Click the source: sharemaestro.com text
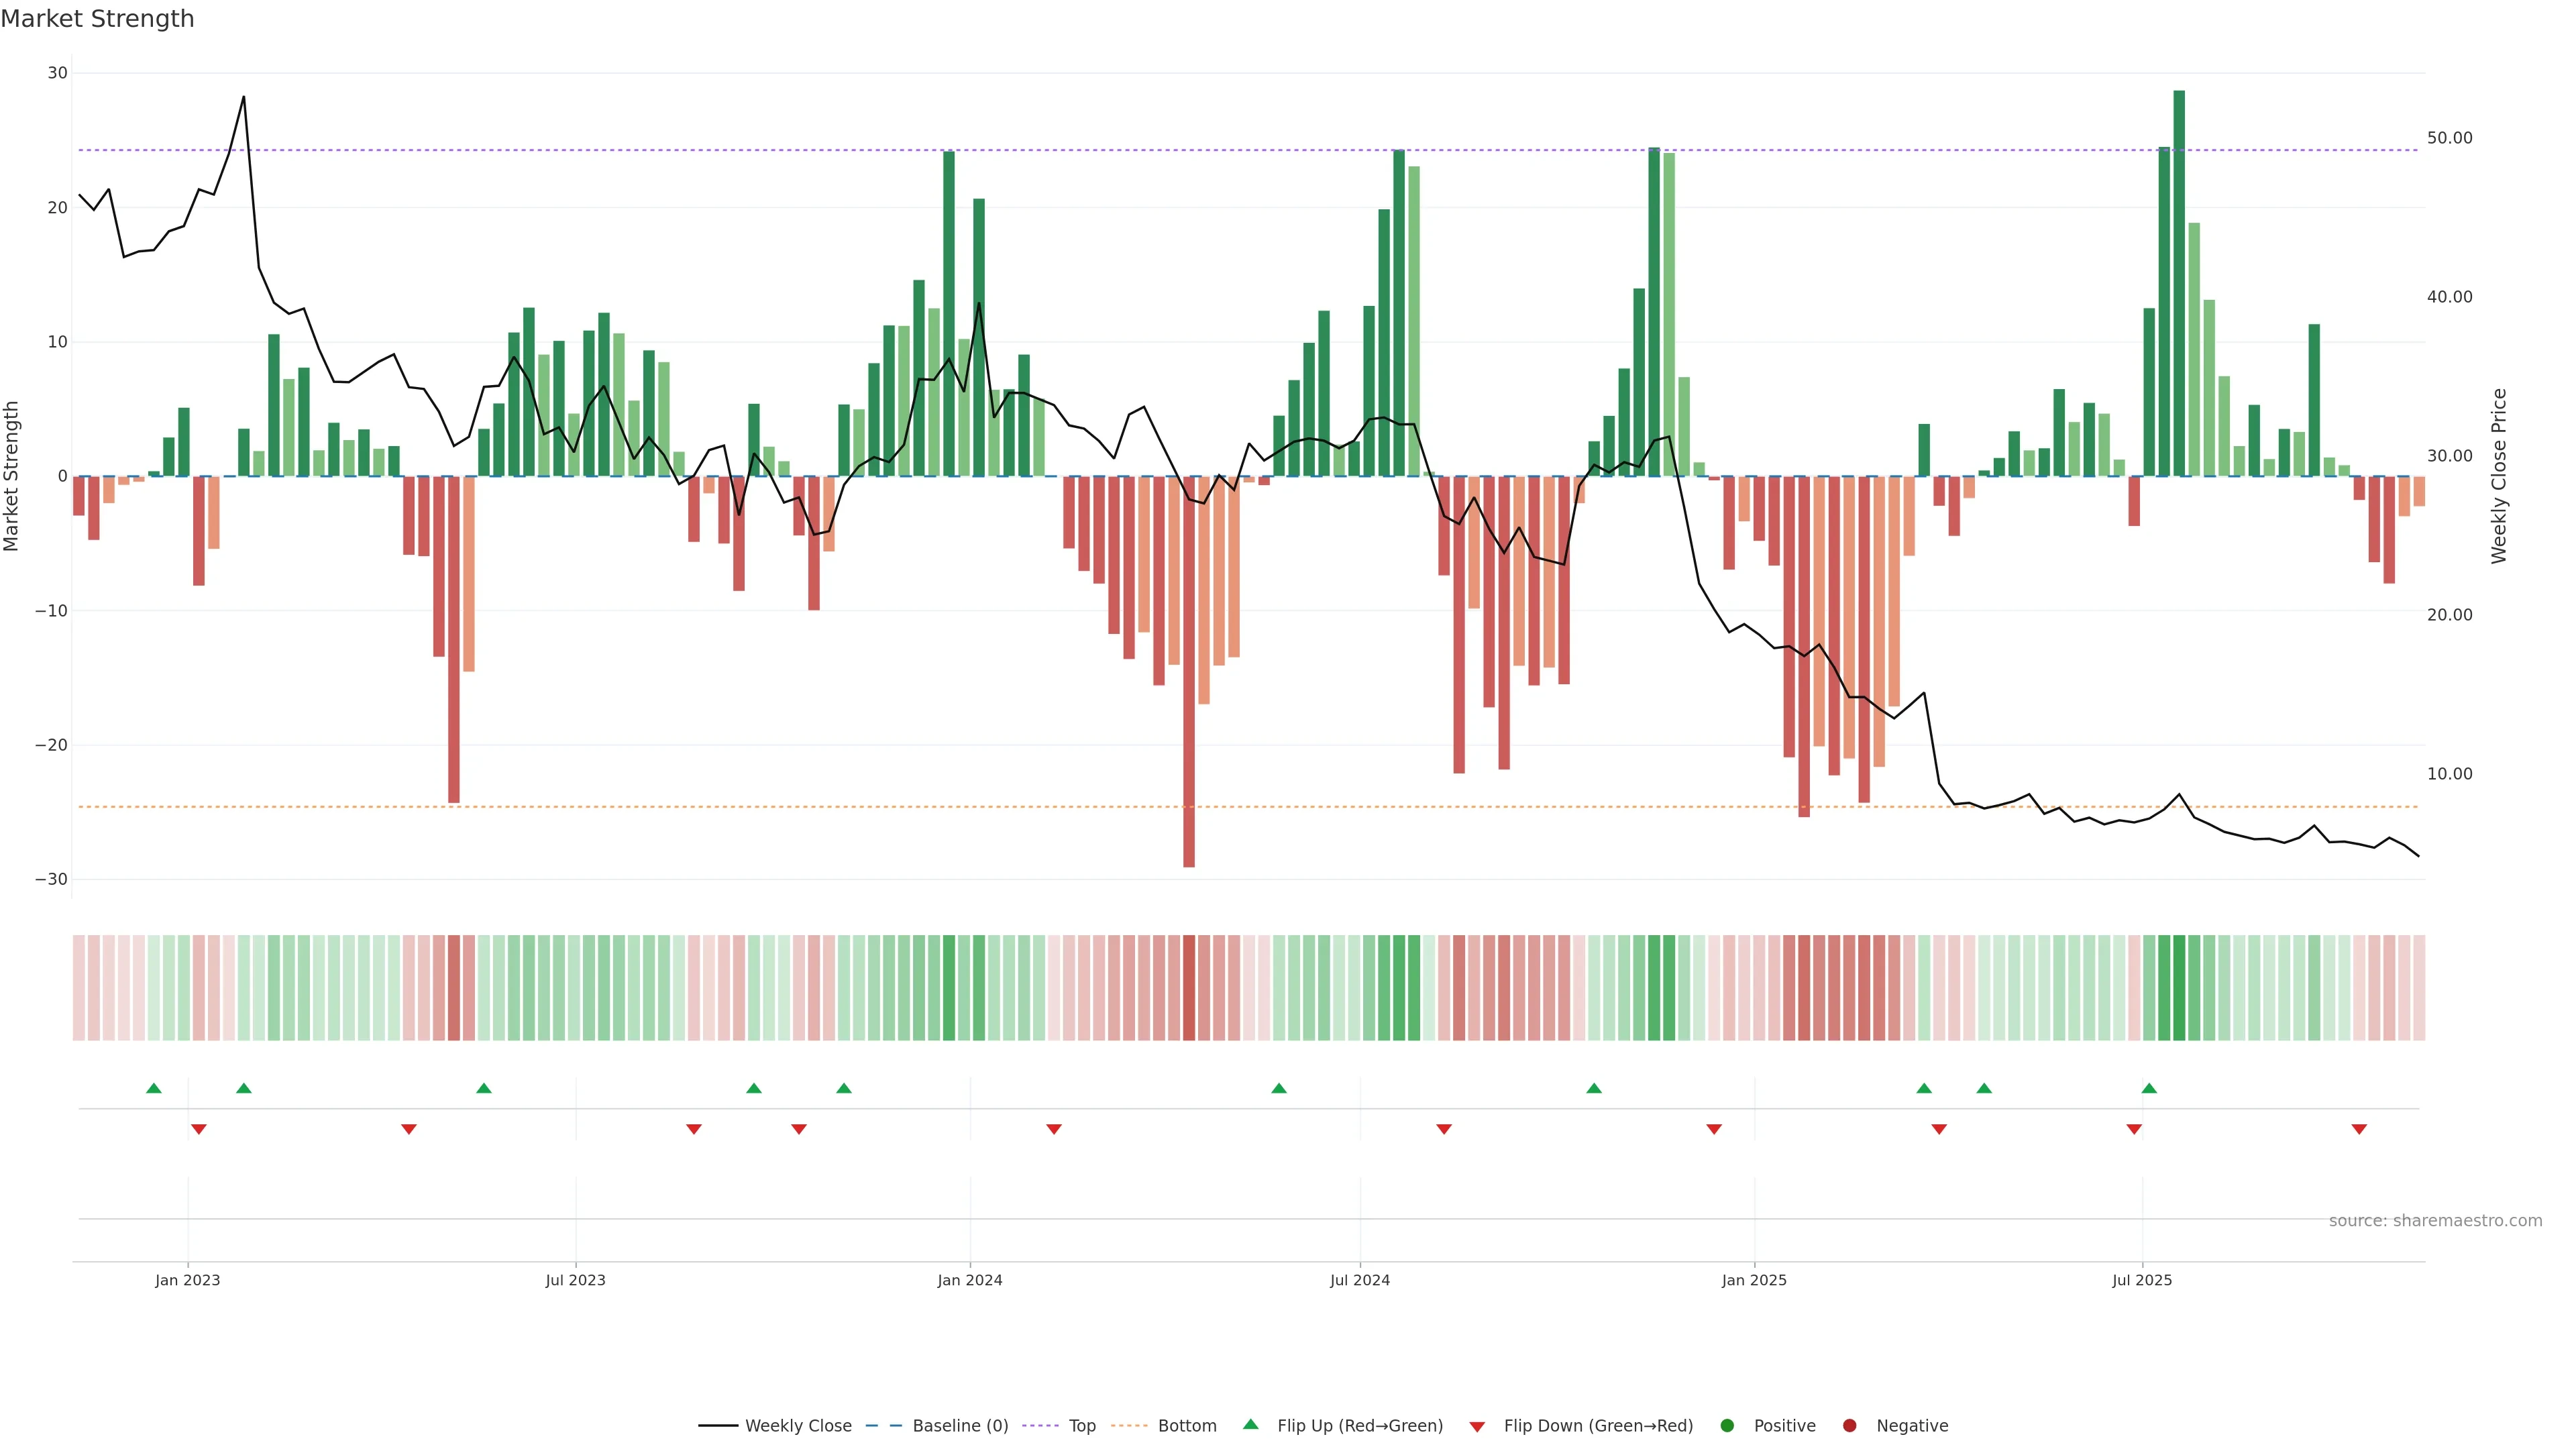 pos(2435,1221)
